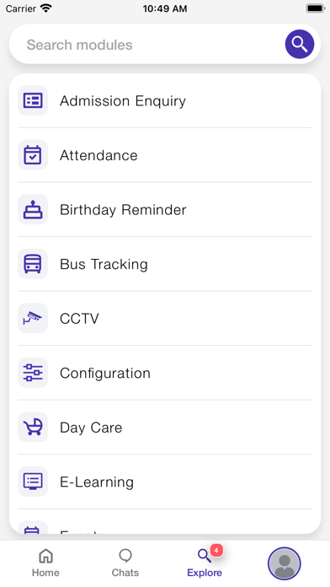Select the Explore tab with badge

[x=205, y=563]
